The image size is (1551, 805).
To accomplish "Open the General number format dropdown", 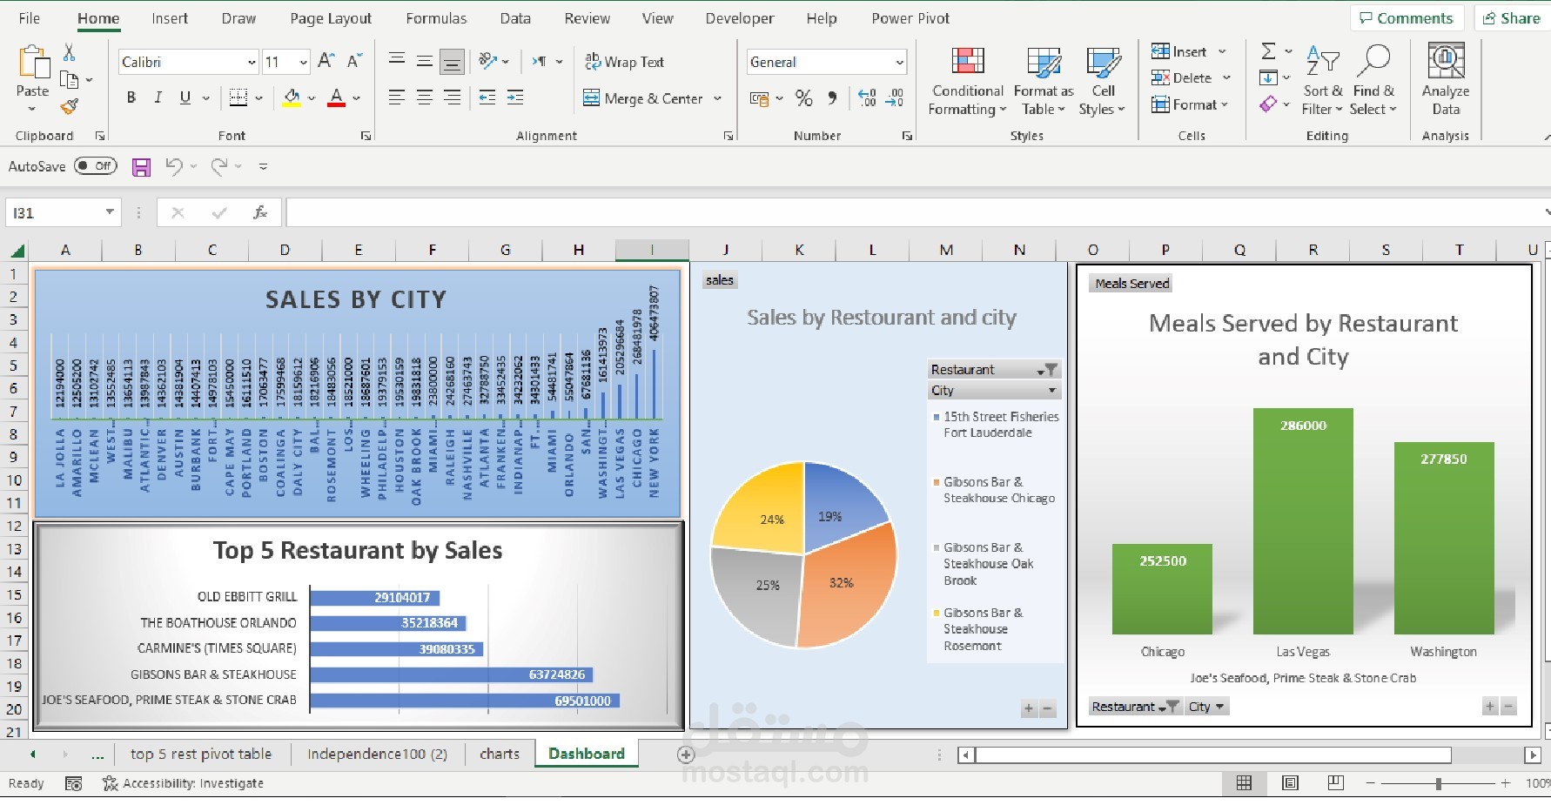I will click(x=898, y=61).
